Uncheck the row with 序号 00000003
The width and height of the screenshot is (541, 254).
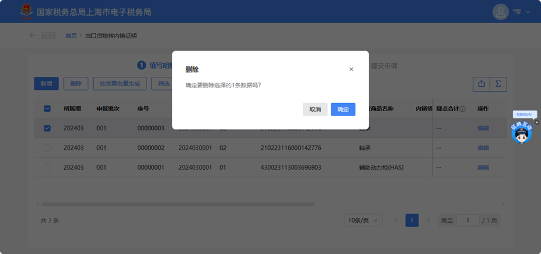pyautogui.click(x=48, y=128)
